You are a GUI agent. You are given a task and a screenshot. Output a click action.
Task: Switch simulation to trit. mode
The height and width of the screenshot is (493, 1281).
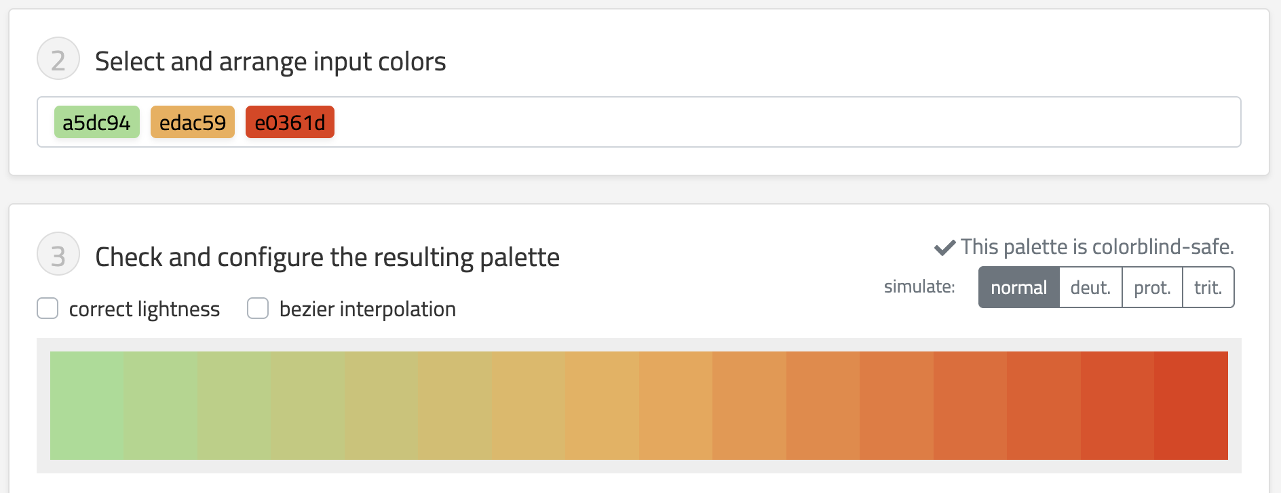1208,288
